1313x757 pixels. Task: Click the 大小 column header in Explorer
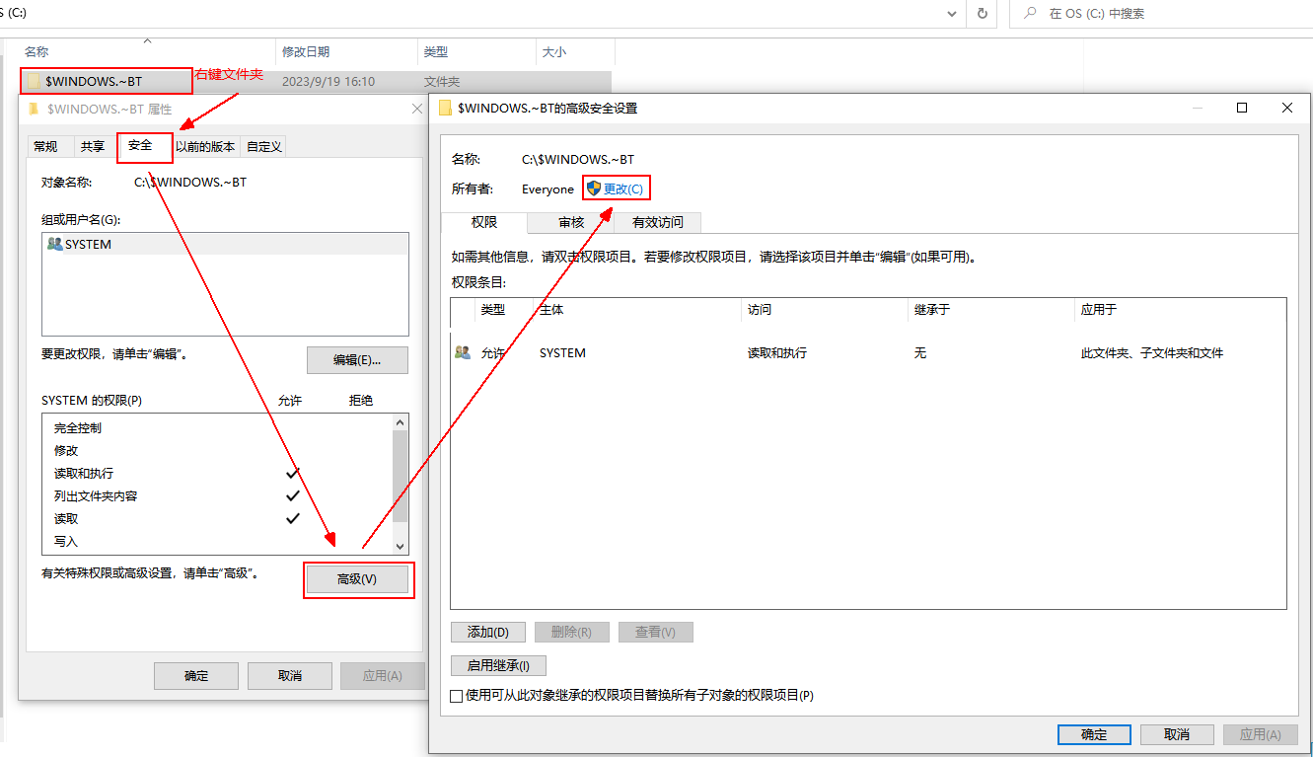[x=554, y=52]
